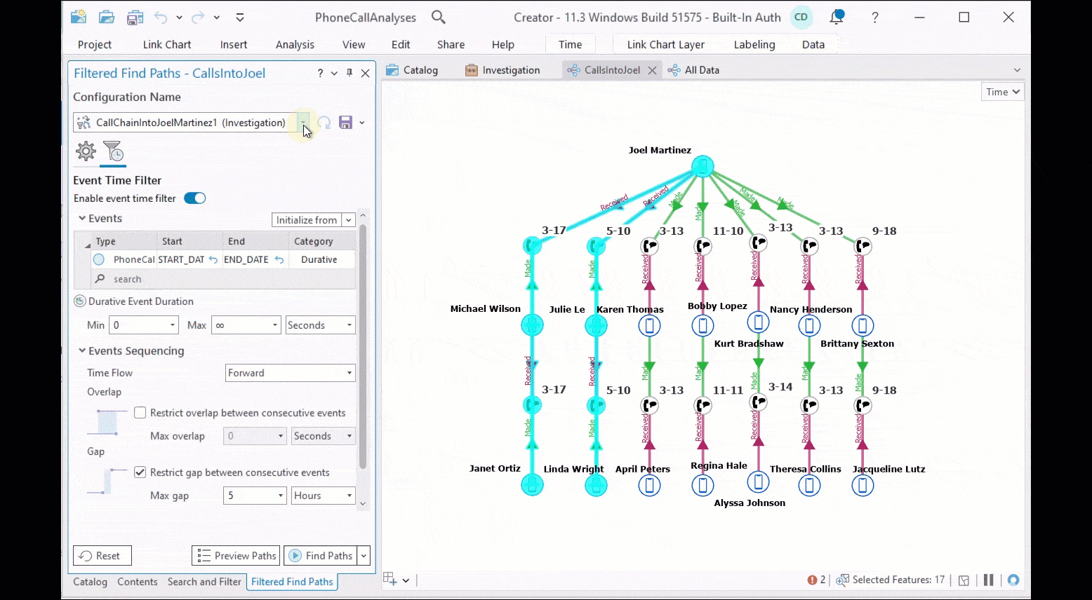Show help for Filtered Find Paths pane
Screen dimensions: 1092x600
coord(320,73)
